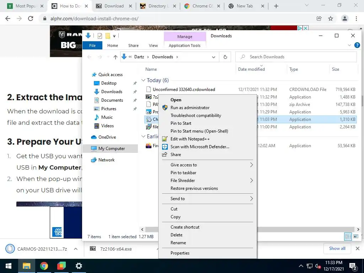Expand the address bar history dropdown
Image resolution: width=364 pixels, height=273 pixels.
point(214,57)
